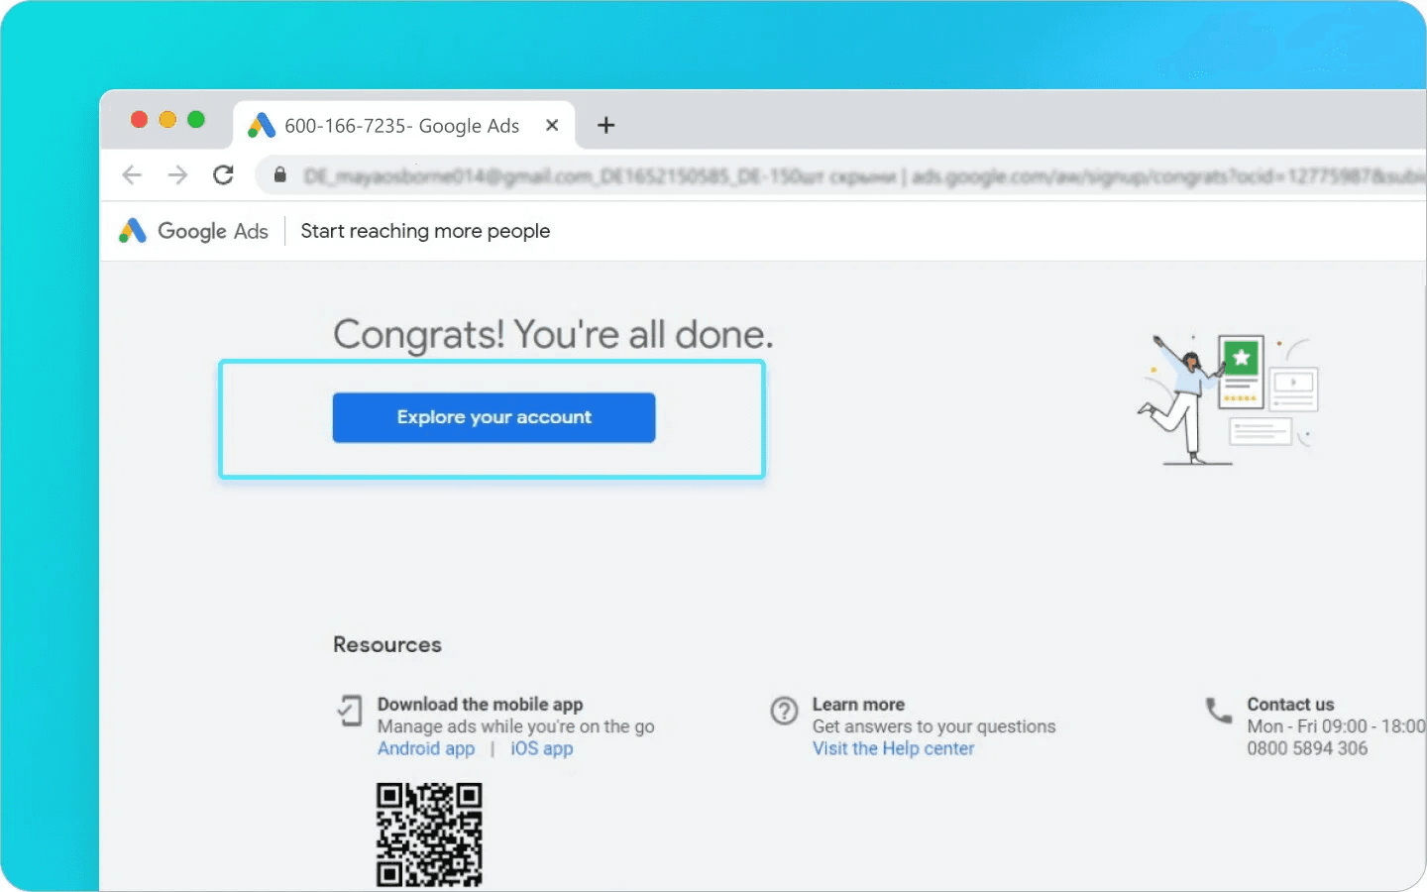This screenshot has height=892, width=1427.
Task: Open a new tab with the plus icon
Action: click(606, 125)
